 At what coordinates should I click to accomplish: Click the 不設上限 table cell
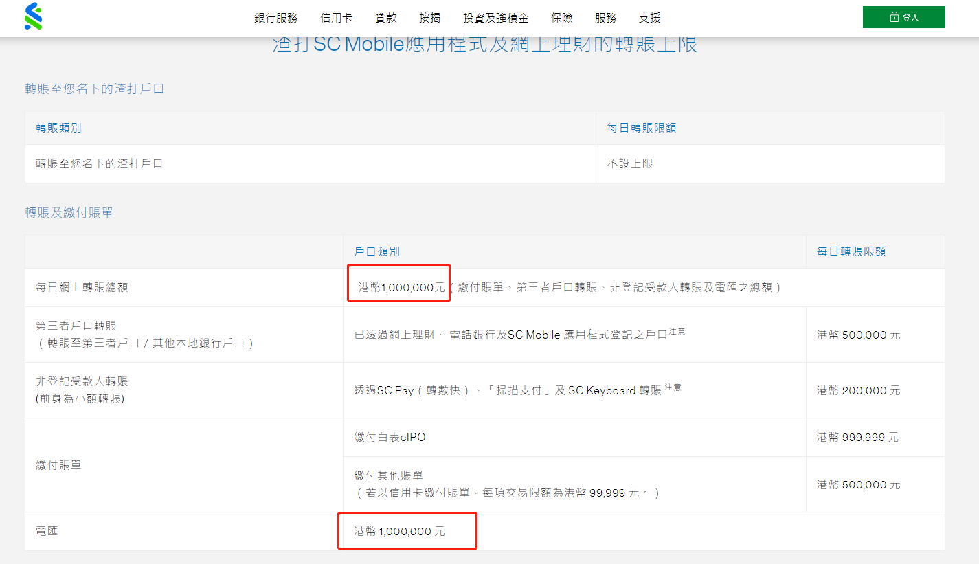coord(630,163)
